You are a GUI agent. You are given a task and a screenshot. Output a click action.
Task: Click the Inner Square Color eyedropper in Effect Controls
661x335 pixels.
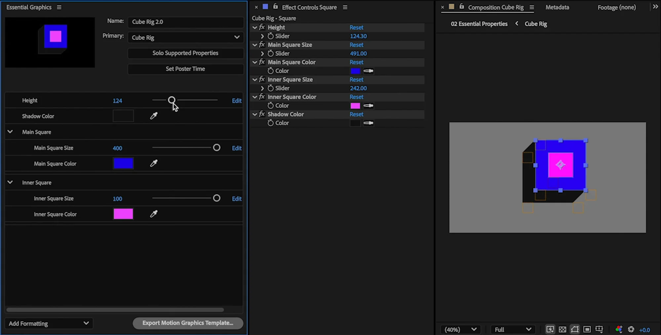click(369, 106)
